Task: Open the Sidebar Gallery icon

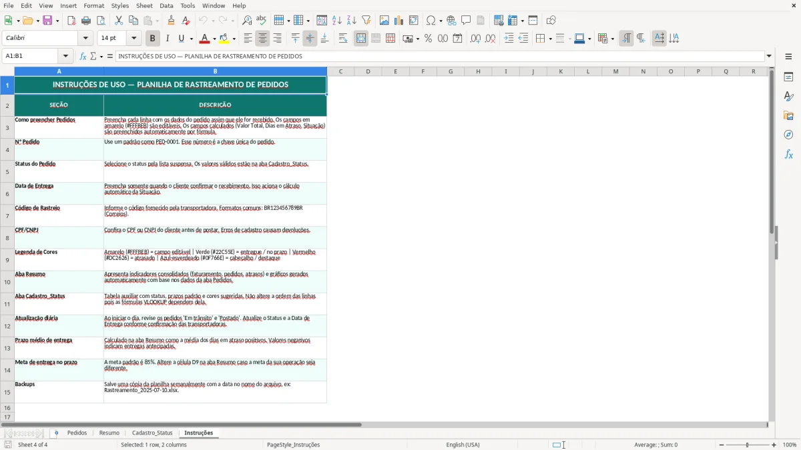Action: (x=788, y=115)
